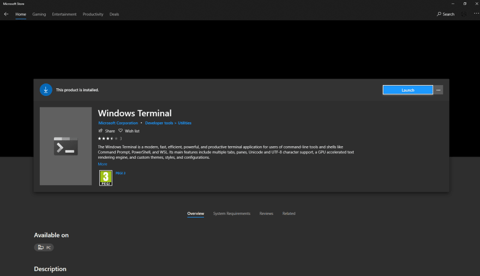Switch to the System Requirements tab

(232, 214)
